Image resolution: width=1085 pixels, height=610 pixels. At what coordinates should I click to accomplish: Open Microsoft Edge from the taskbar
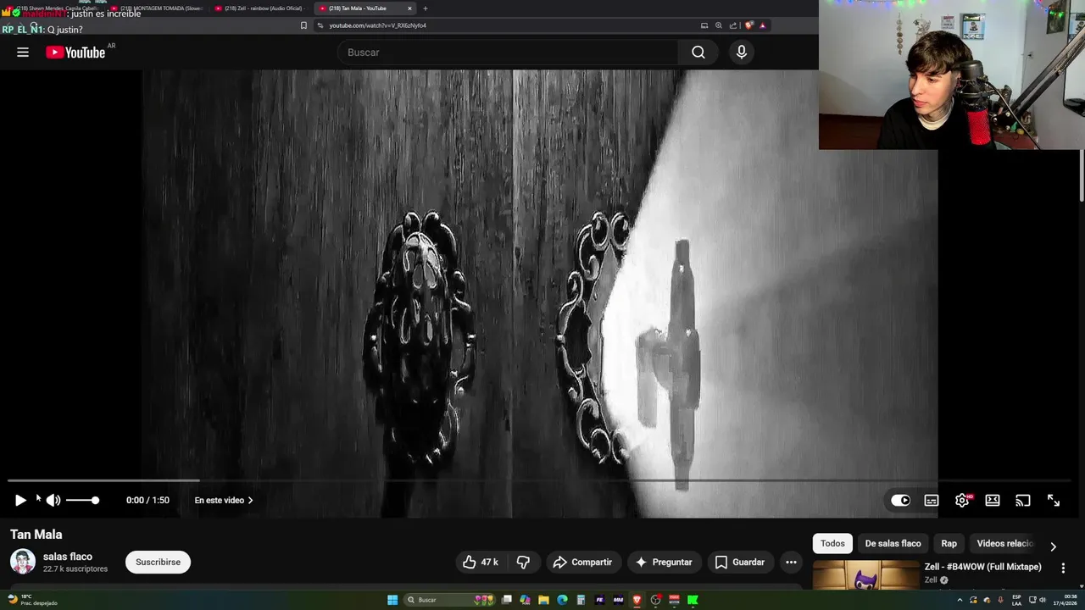click(x=562, y=600)
